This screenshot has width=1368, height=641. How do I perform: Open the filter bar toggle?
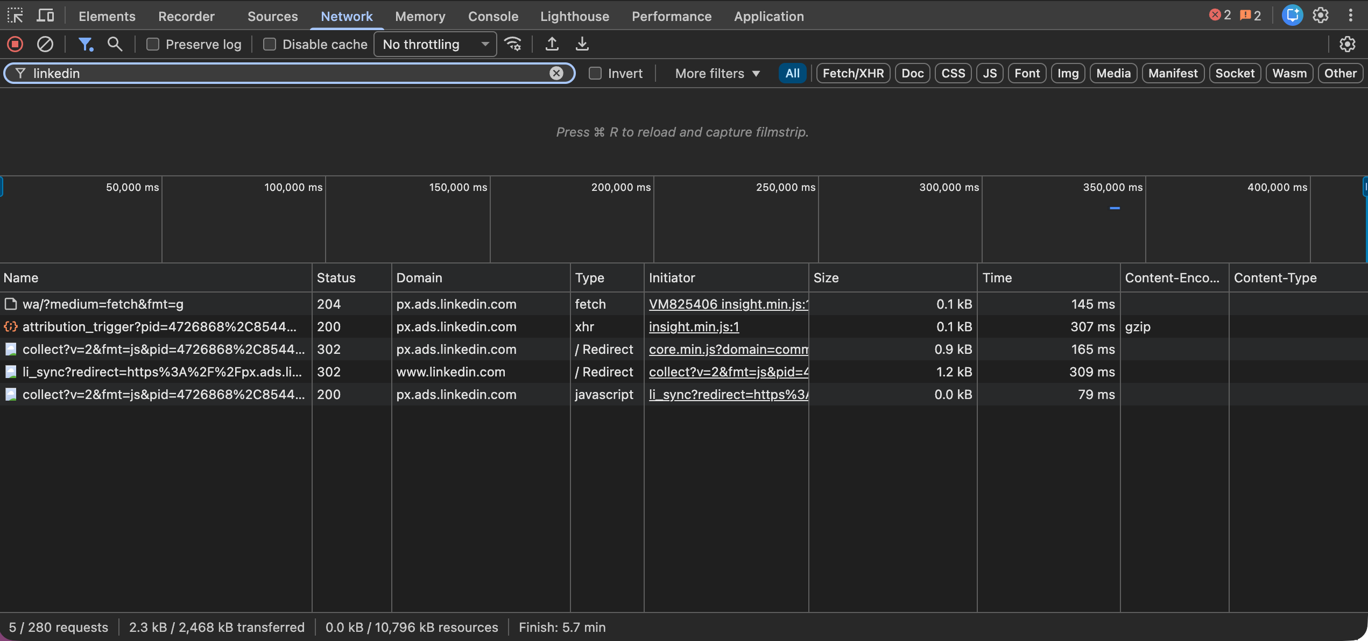point(86,44)
